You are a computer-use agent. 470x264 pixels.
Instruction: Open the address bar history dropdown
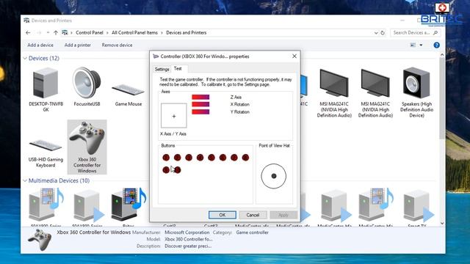[x=376, y=32]
